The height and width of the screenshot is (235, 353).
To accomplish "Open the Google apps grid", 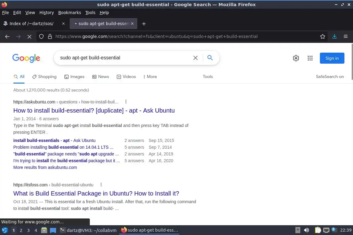I will (x=310, y=58).
